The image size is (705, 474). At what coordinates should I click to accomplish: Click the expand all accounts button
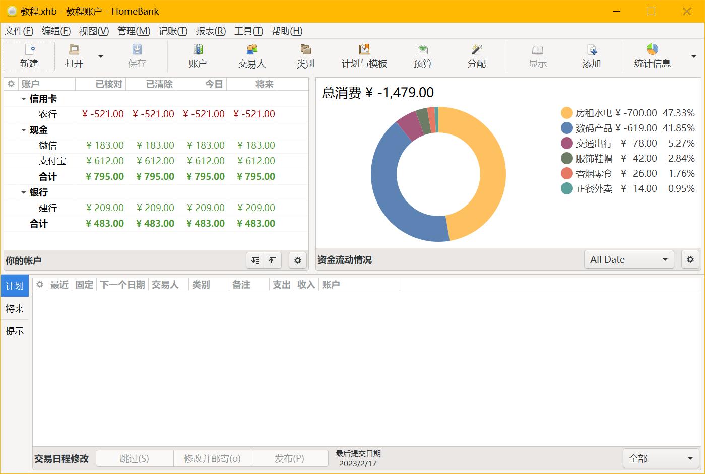click(255, 260)
